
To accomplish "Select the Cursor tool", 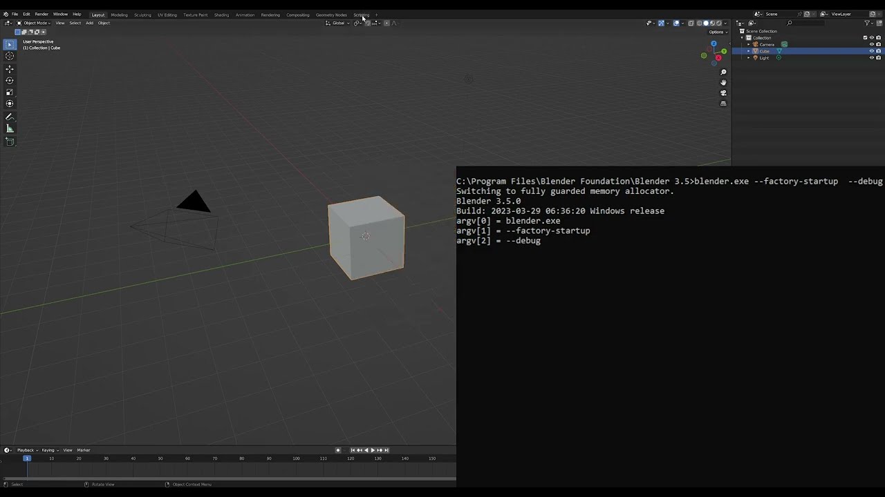I will (10, 56).
